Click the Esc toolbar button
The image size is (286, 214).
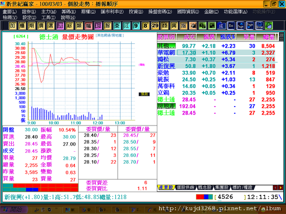coord(231,26)
